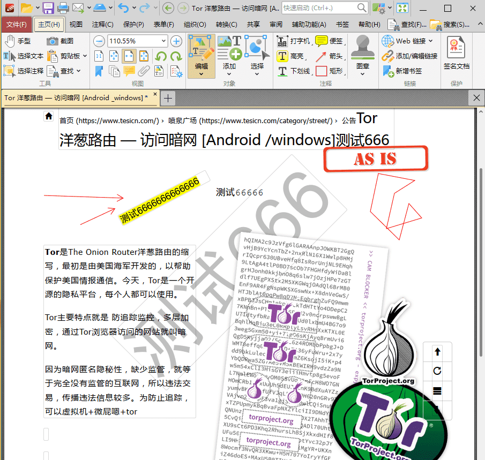This screenshot has width=485, height=460.
Task: Open the zoom level 110.55% dropdown
Action: tap(163, 41)
